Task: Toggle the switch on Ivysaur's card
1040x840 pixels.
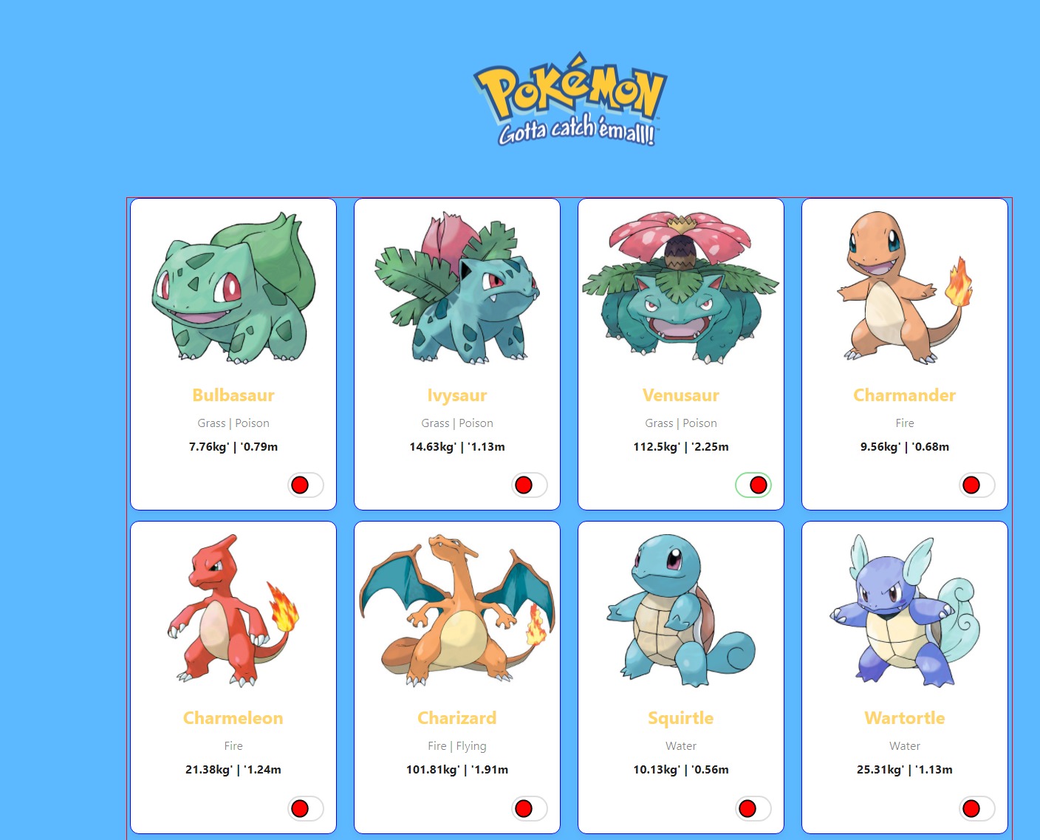Action: [530, 485]
